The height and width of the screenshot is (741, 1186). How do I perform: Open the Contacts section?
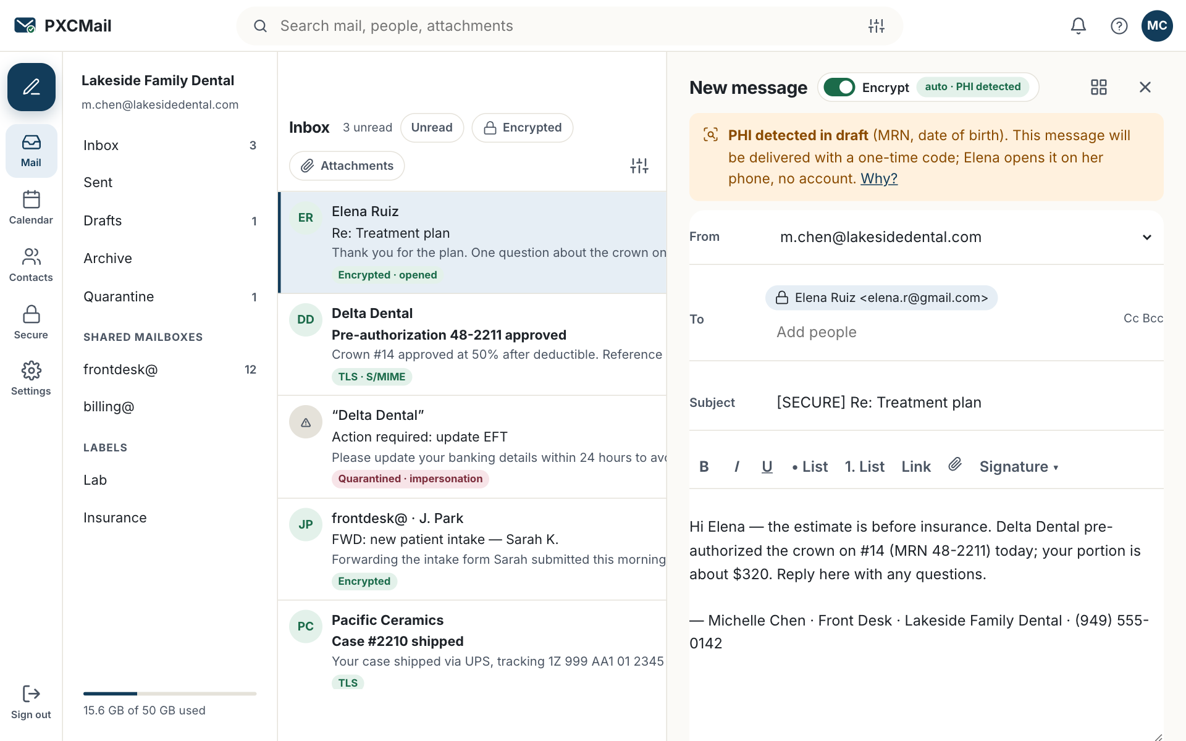pyautogui.click(x=32, y=266)
